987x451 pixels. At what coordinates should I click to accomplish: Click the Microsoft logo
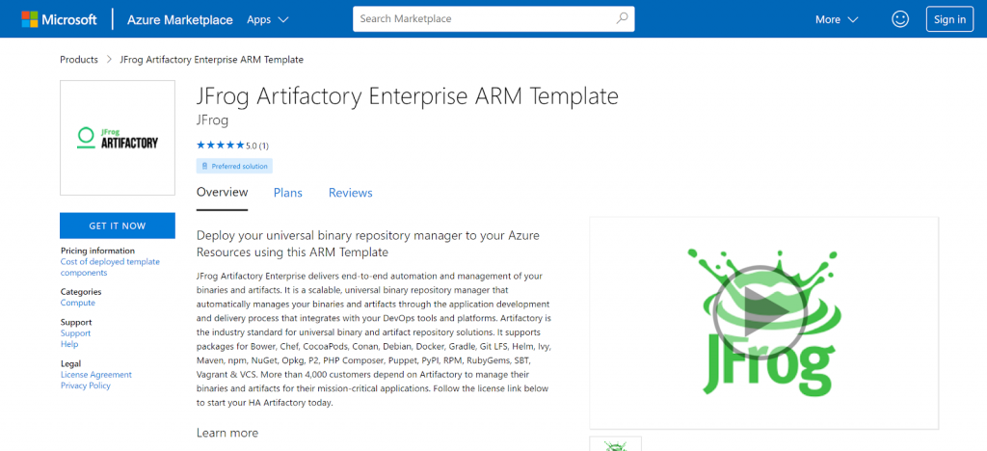pos(59,19)
